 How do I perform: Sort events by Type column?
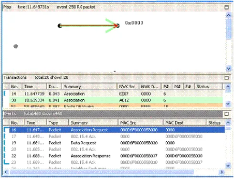coord(57,123)
